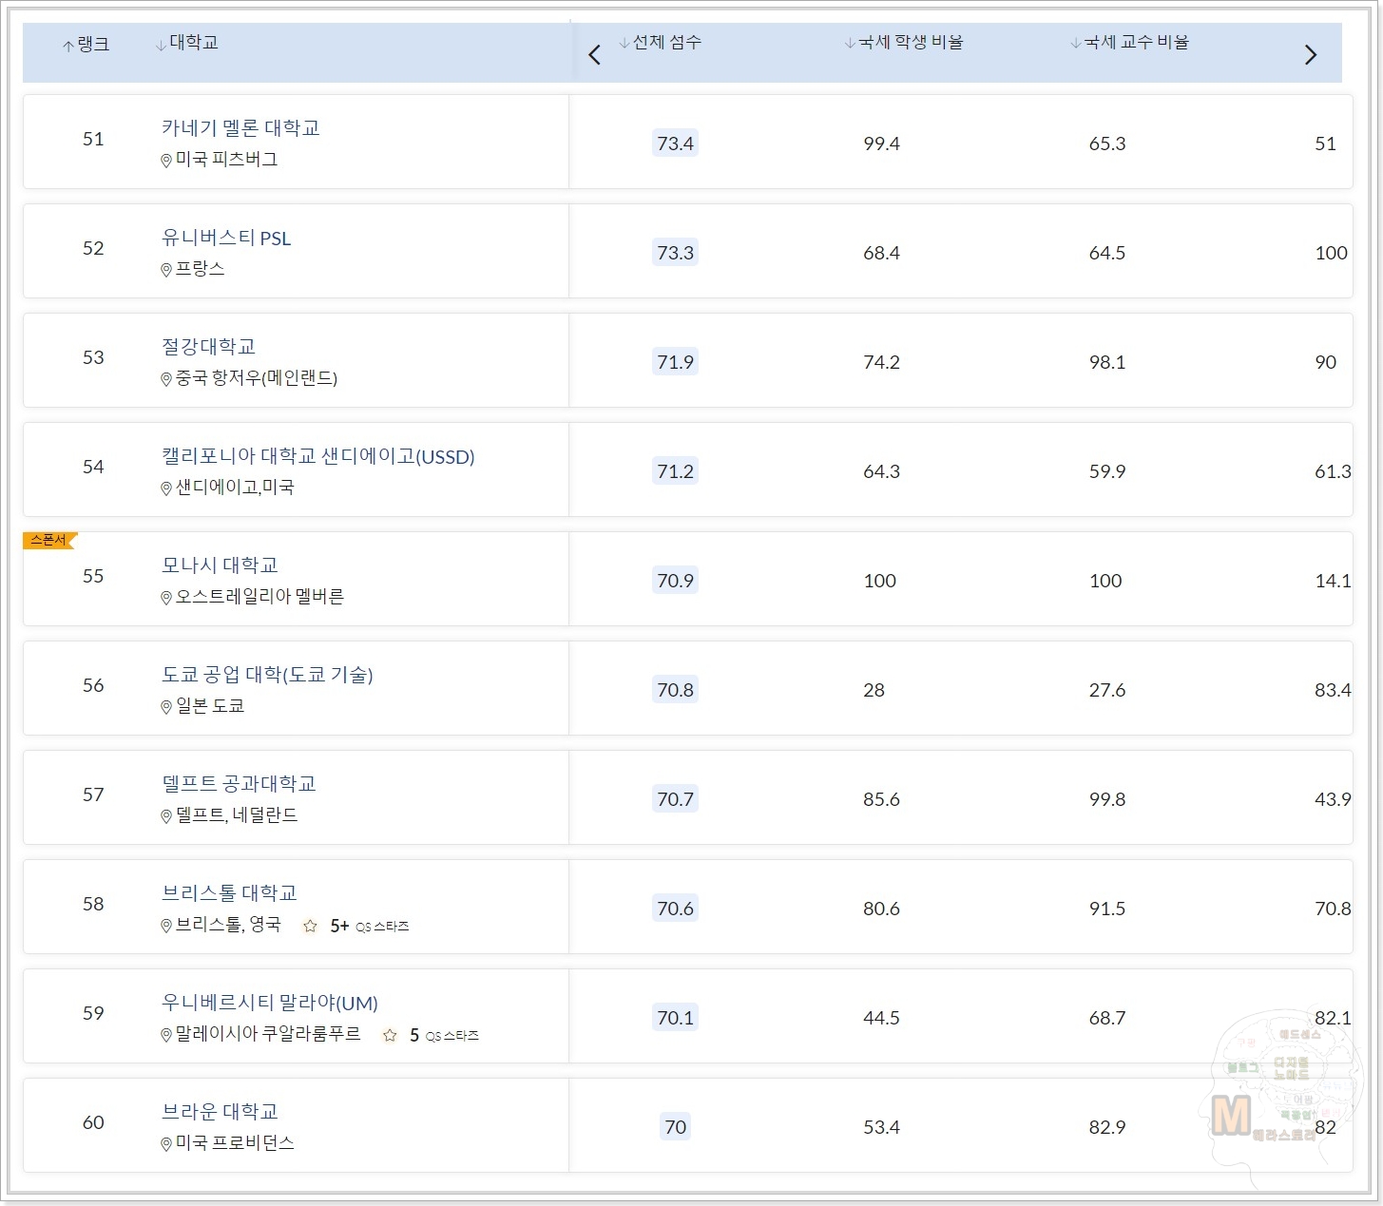
Task: Sort by the 국제 학생 비율 column header
Action: pos(904,43)
